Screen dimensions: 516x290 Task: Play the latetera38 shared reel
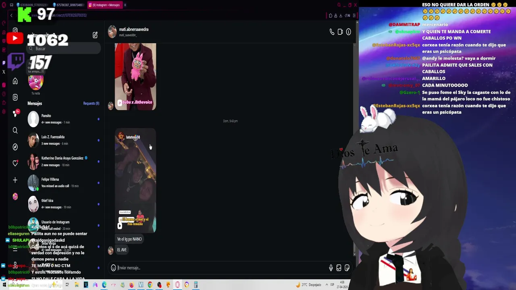point(135,180)
